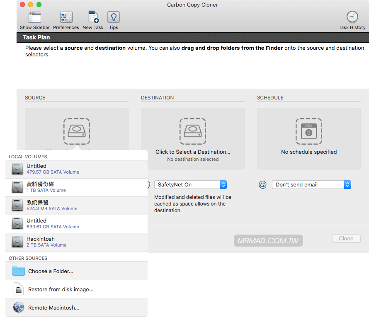Click the "OTHER SOURCES" section header
369x322 pixels.
click(28, 258)
